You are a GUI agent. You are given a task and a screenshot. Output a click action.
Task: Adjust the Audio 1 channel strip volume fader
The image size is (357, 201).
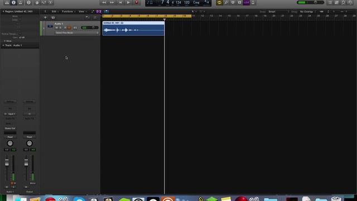(x=7, y=162)
